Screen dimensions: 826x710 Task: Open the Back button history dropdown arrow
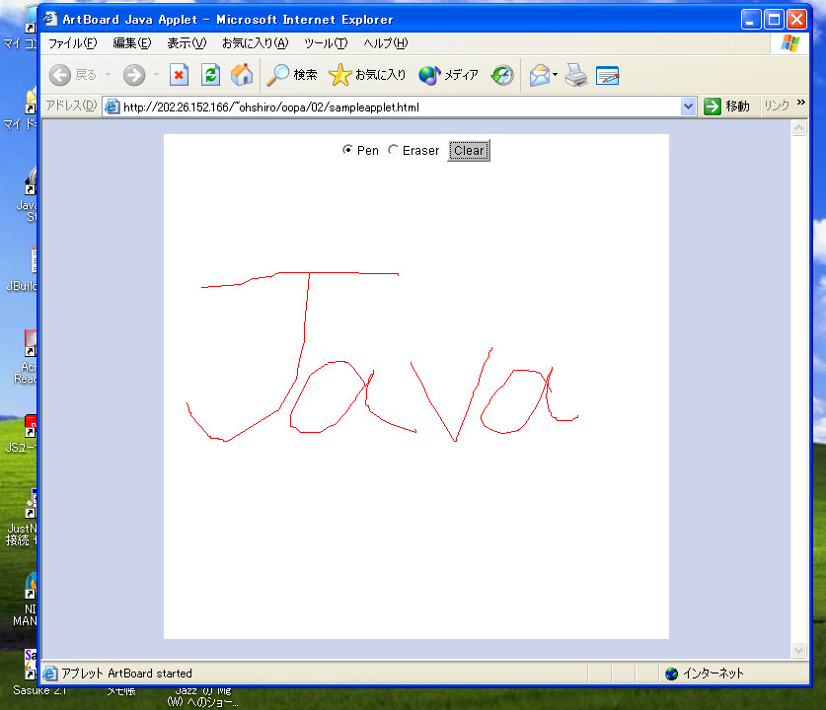click(x=108, y=75)
